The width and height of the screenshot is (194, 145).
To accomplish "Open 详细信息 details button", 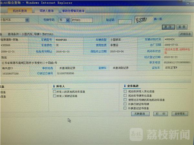I will click(185, 34).
